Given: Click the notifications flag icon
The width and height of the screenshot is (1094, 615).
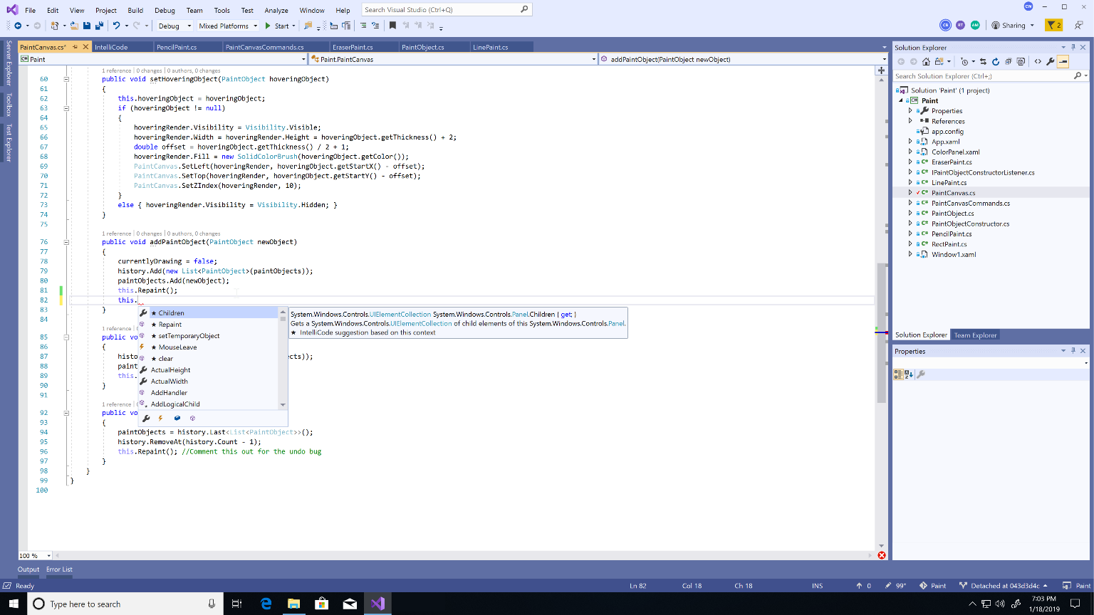Looking at the screenshot, I should tap(1053, 26).
